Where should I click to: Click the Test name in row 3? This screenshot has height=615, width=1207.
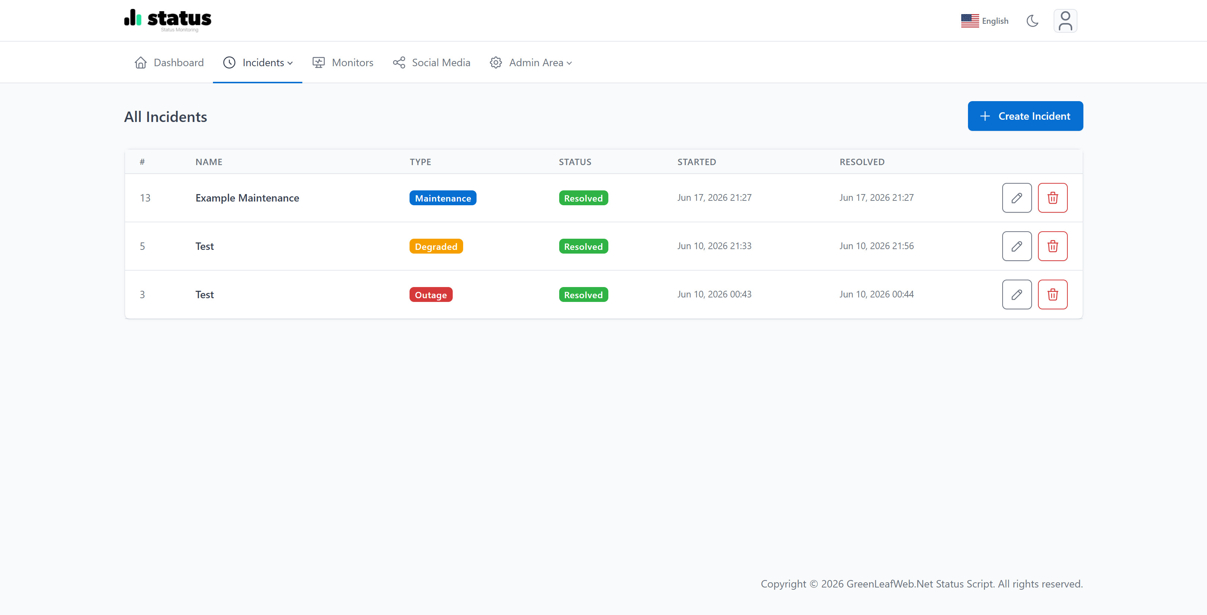[204, 294]
